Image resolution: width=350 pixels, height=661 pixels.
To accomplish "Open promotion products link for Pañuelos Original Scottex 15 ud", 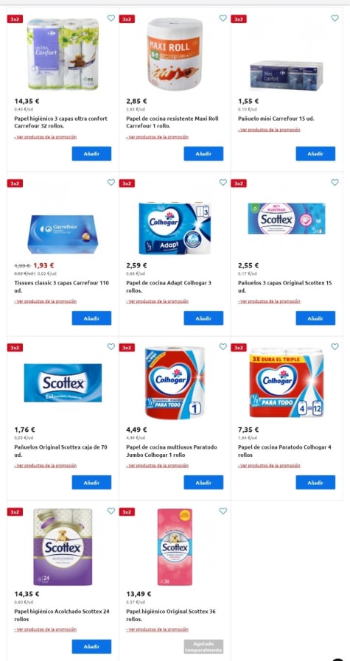I will [269, 301].
